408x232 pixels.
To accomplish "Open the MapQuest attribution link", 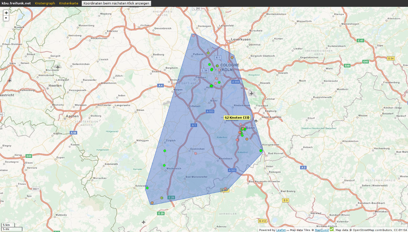I will coord(321,229).
